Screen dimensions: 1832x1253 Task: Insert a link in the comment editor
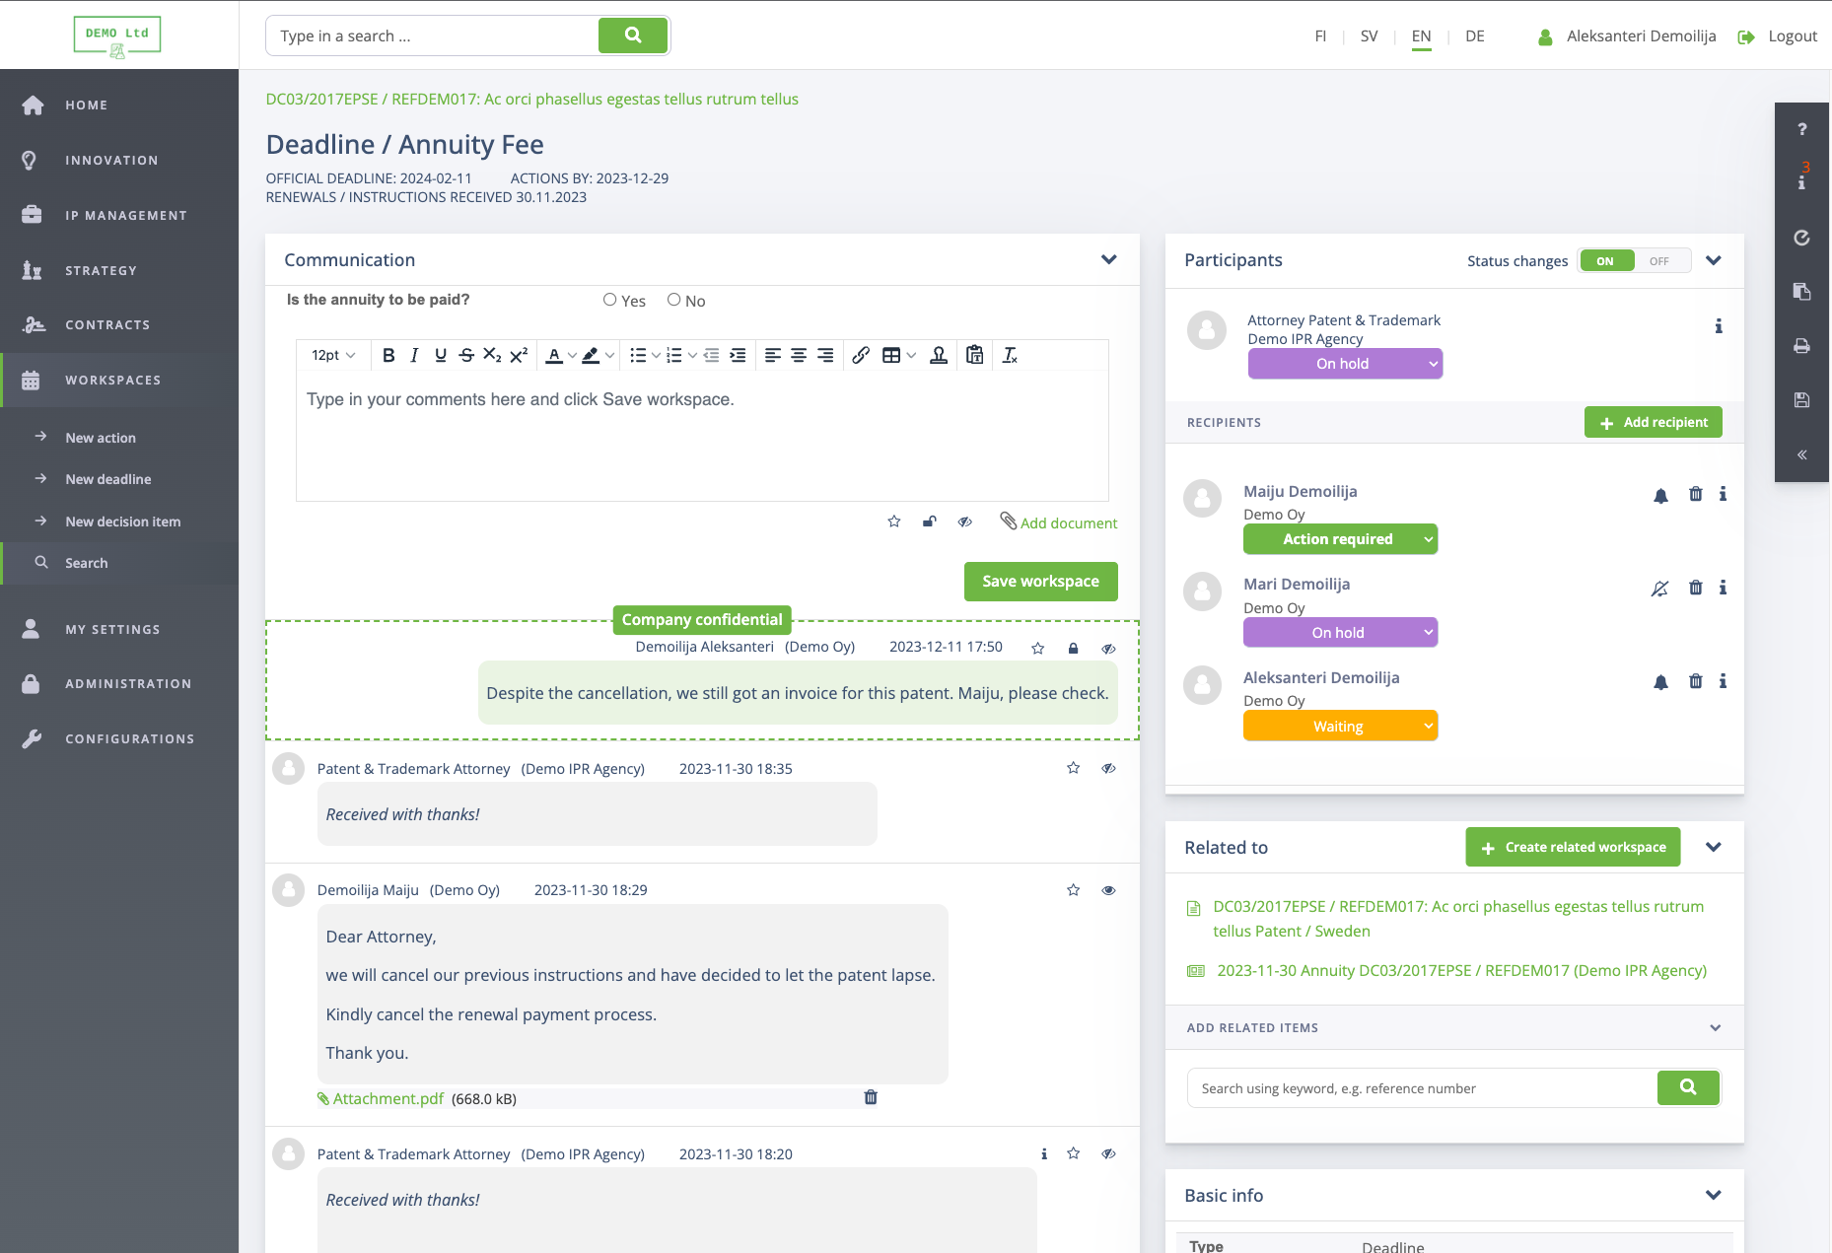(x=860, y=355)
